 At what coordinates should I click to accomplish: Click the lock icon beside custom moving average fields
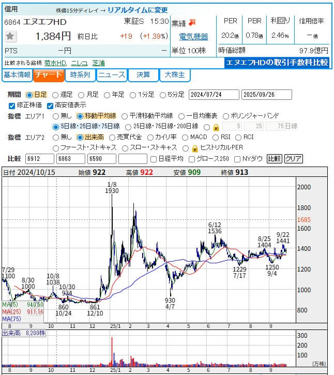(216, 127)
